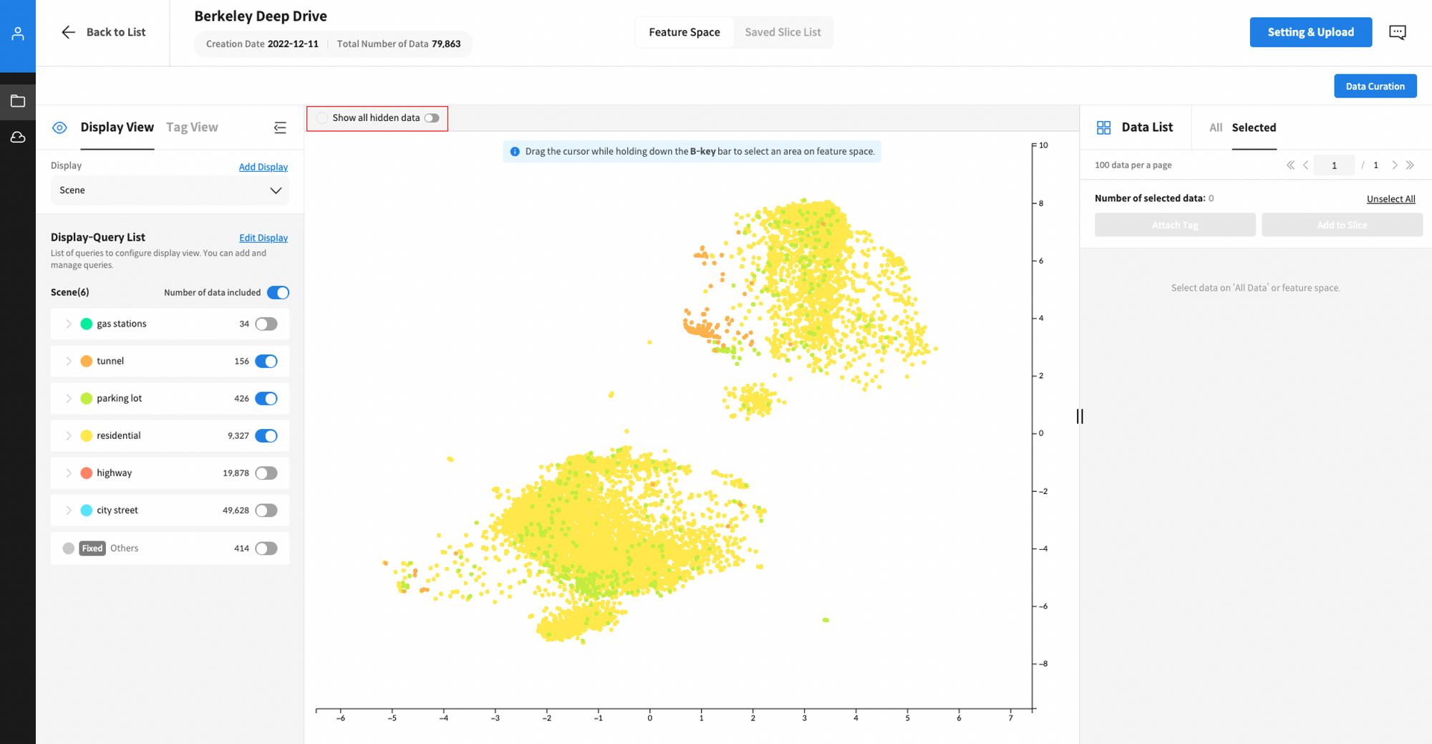Image resolution: width=1432 pixels, height=744 pixels.
Task: Open the folder icon in sidebar
Action: click(x=18, y=101)
